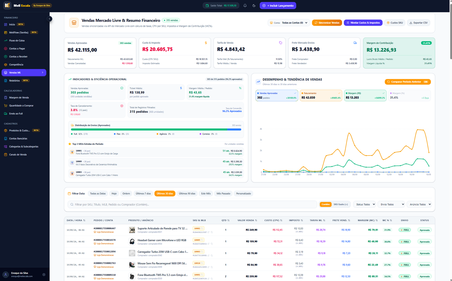Image resolution: width=452 pixels, height=281 pixels.
Task: Open the Conta Todas as Contas dropdown
Action: [x=289, y=23]
